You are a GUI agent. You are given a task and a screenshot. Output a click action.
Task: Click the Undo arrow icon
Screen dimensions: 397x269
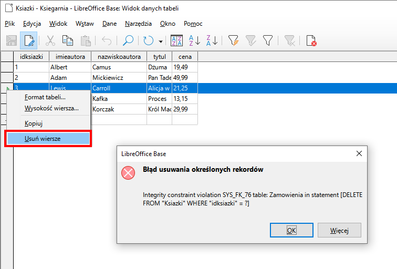(x=107, y=40)
